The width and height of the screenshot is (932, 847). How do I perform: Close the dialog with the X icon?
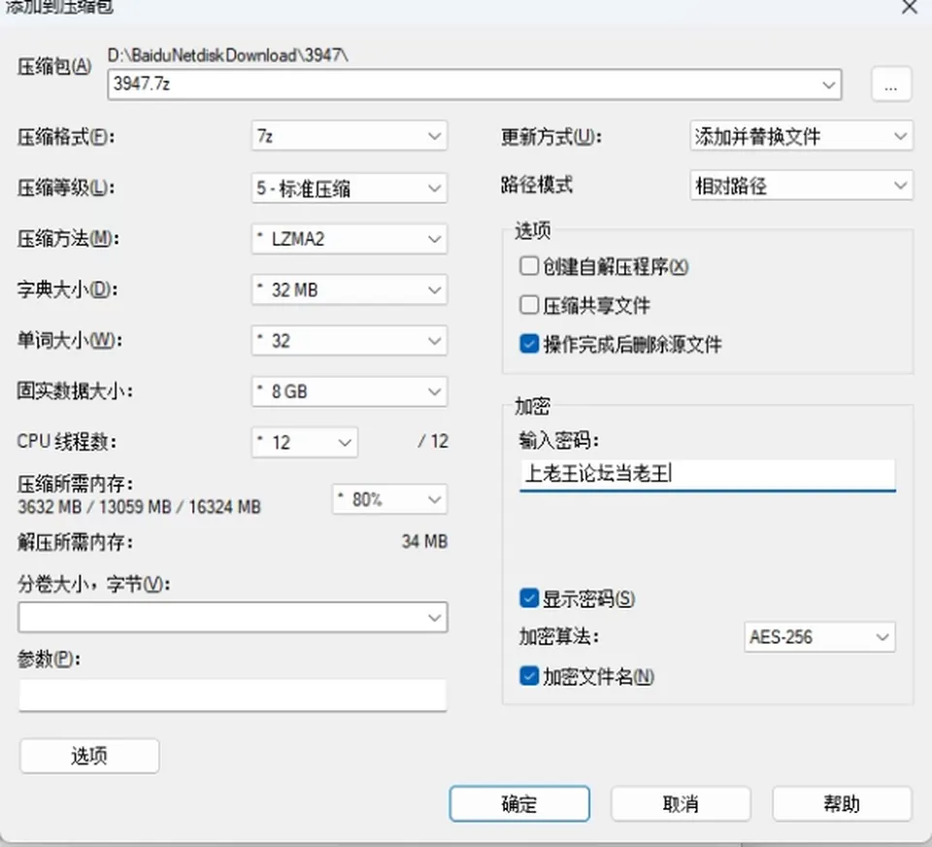pos(910,7)
